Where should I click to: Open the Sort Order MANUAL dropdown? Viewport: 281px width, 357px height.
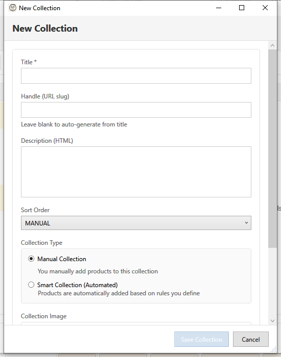(136, 223)
